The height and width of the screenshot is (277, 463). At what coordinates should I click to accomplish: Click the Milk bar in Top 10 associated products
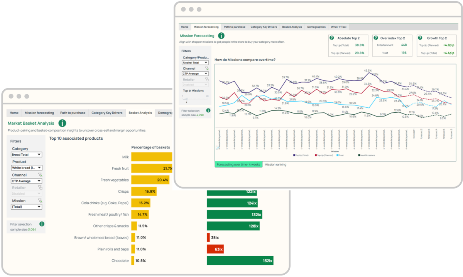(152, 157)
